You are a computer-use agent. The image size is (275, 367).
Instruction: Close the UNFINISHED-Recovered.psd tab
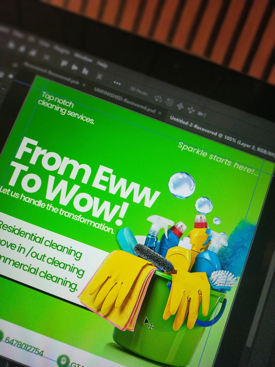160,113
